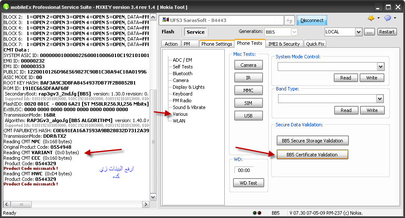Screen dimensions: 405x218
Task: Select Self Tests tree item
Action: tap(183, 67)
